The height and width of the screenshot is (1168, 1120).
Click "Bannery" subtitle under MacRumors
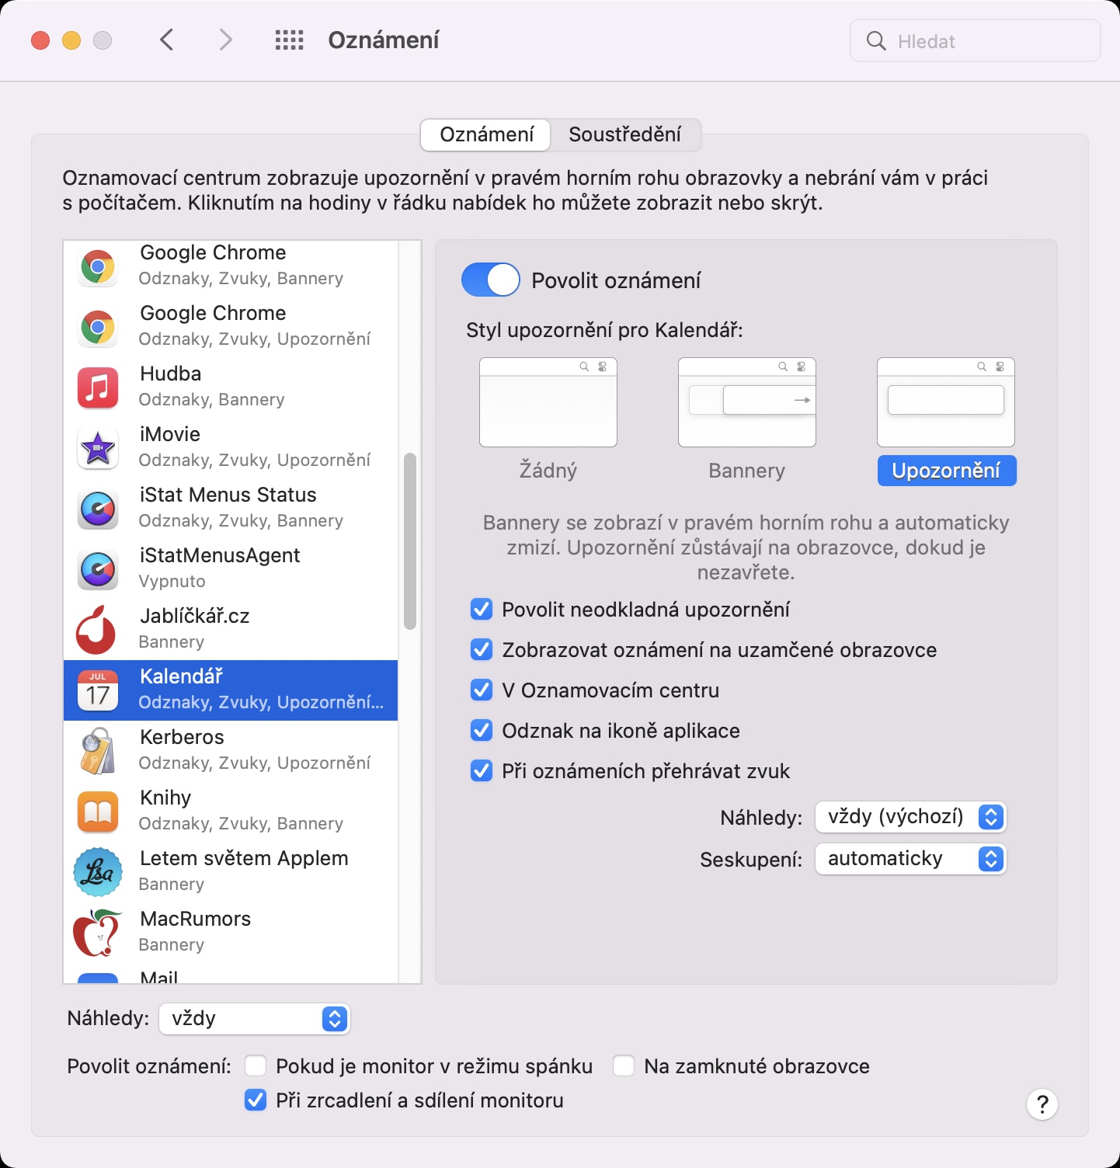(x=172, y=944)
